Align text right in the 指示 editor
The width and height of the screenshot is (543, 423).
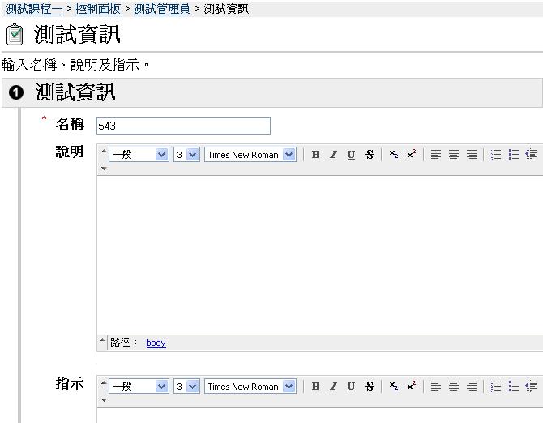click(471, 387)
